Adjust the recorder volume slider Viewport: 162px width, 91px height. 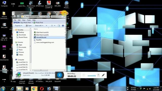[x=92, y=76]
